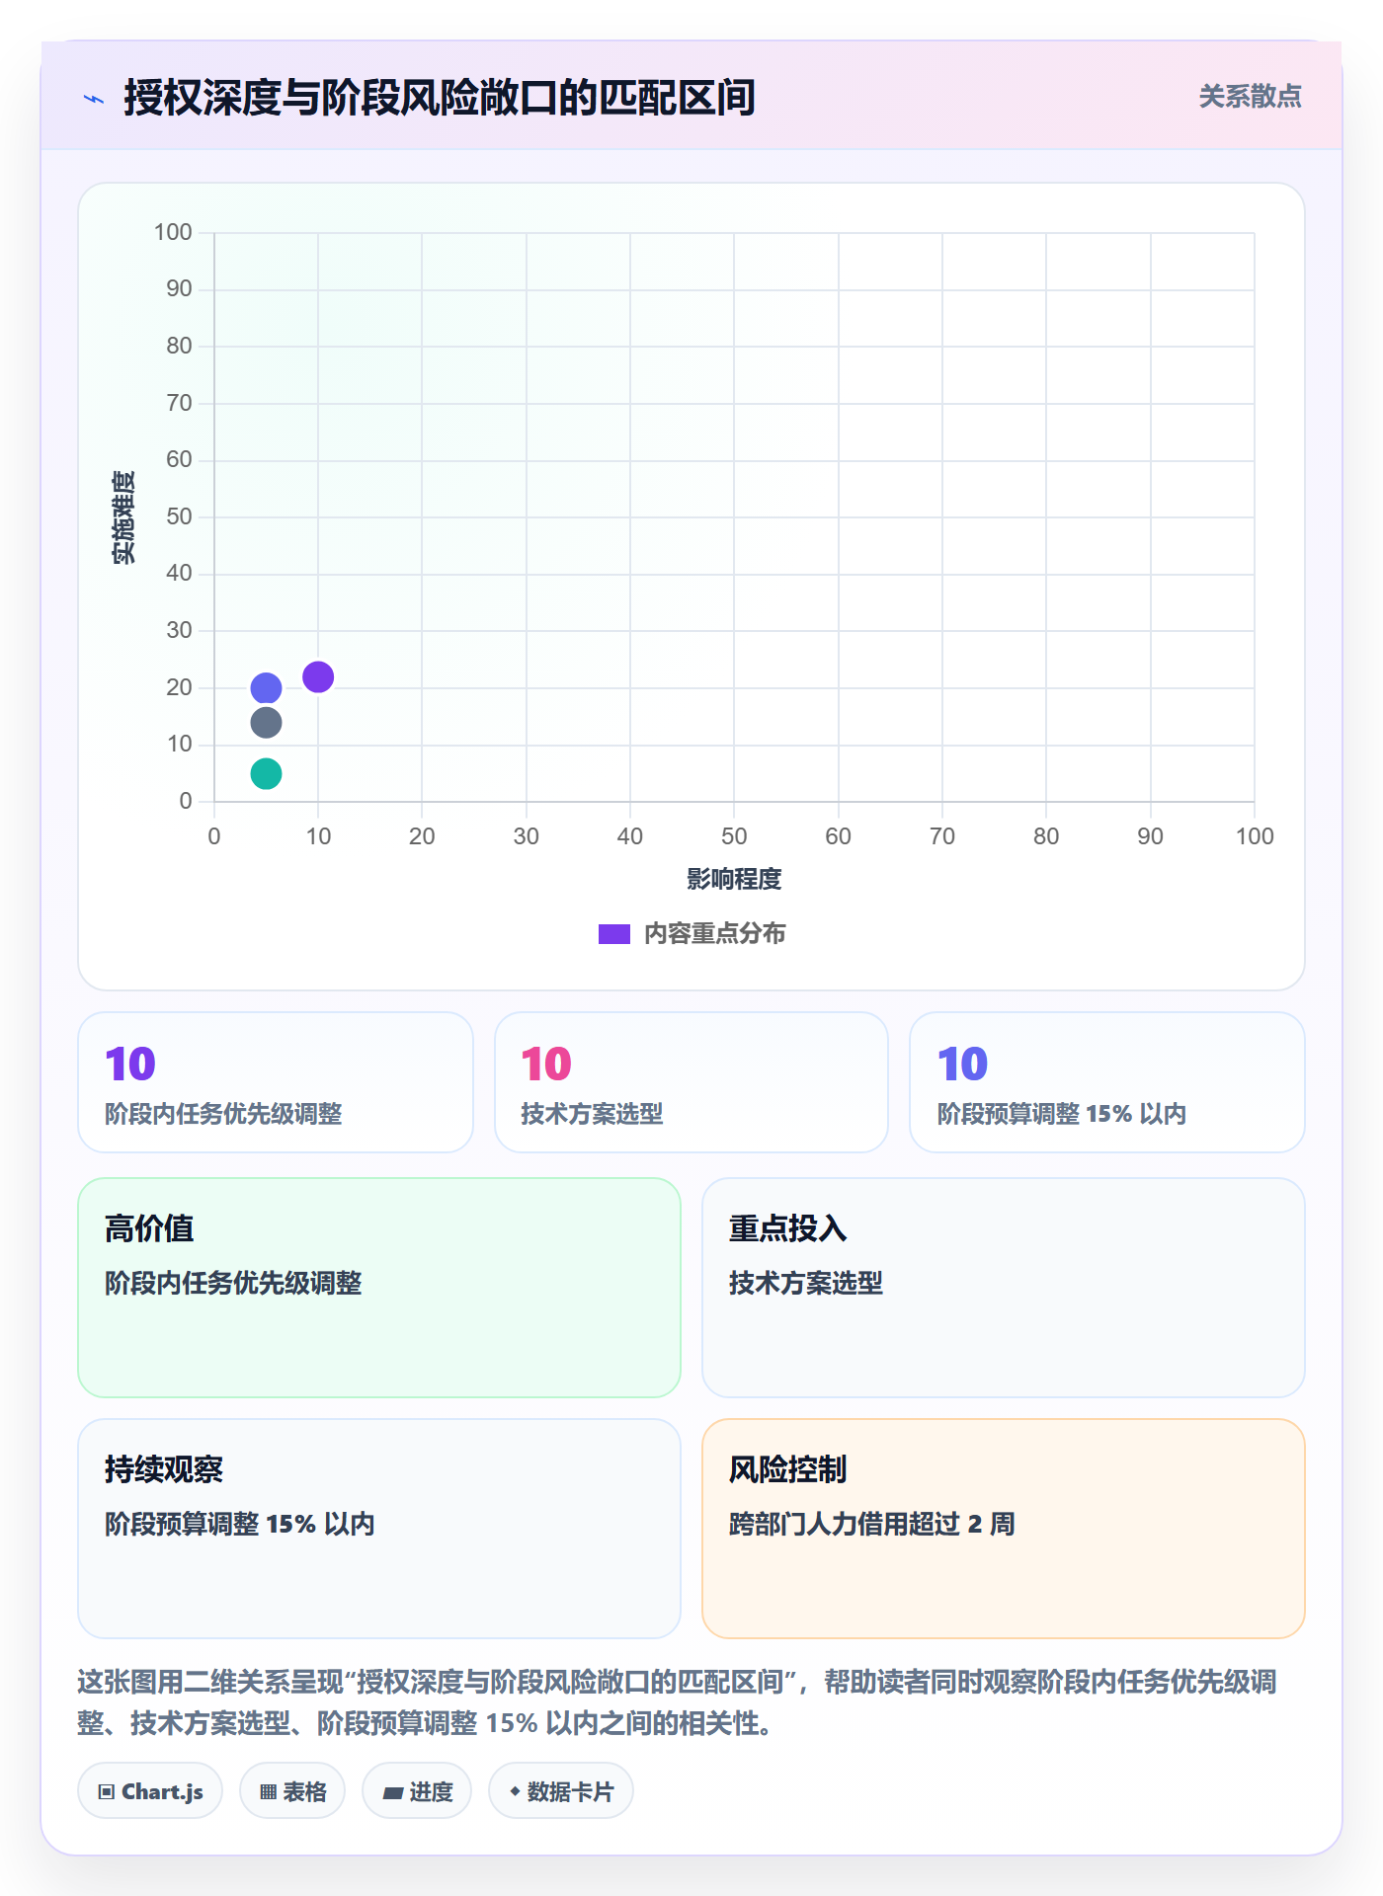This screenshot has height=1896, width=1383.
Task: Select the blue scatter point
Action: (x=266, y=688)
